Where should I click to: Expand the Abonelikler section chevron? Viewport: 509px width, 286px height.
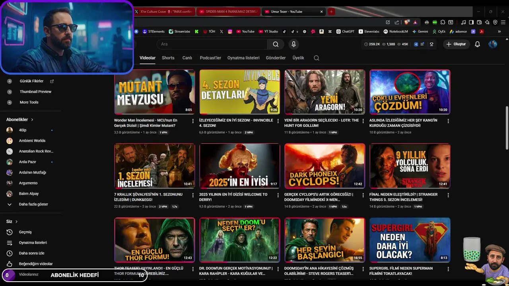(x=32, y=120)
